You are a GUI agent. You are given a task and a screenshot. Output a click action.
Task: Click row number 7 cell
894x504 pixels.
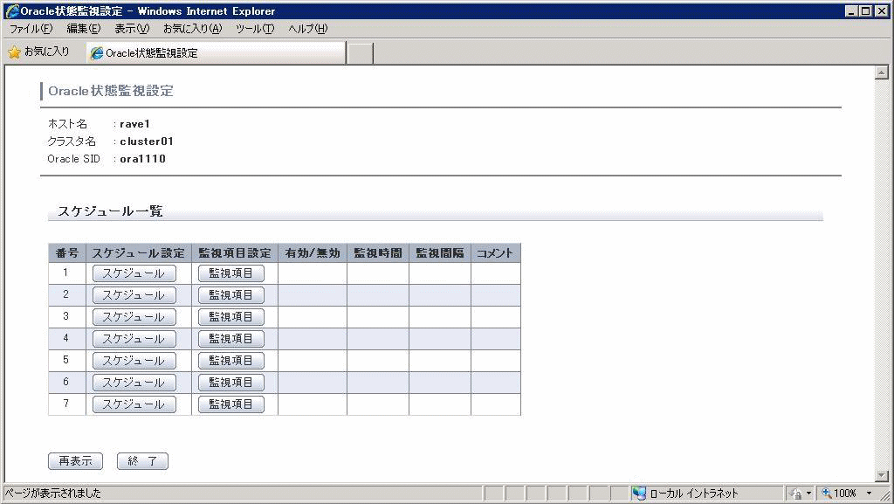(x=66, y=404)
